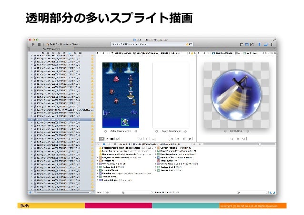This screenshot has height=215, width=304.
Task: Select the Array Buffer = 0 row
Action: point(167,161)
